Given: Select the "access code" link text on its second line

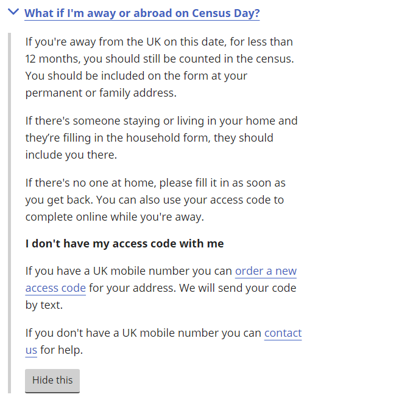Looking at the screenshot, I should (x=55, y=288).
